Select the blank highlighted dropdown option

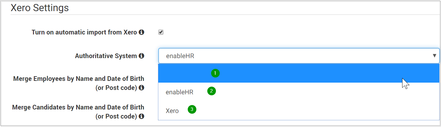pos(299,73)
